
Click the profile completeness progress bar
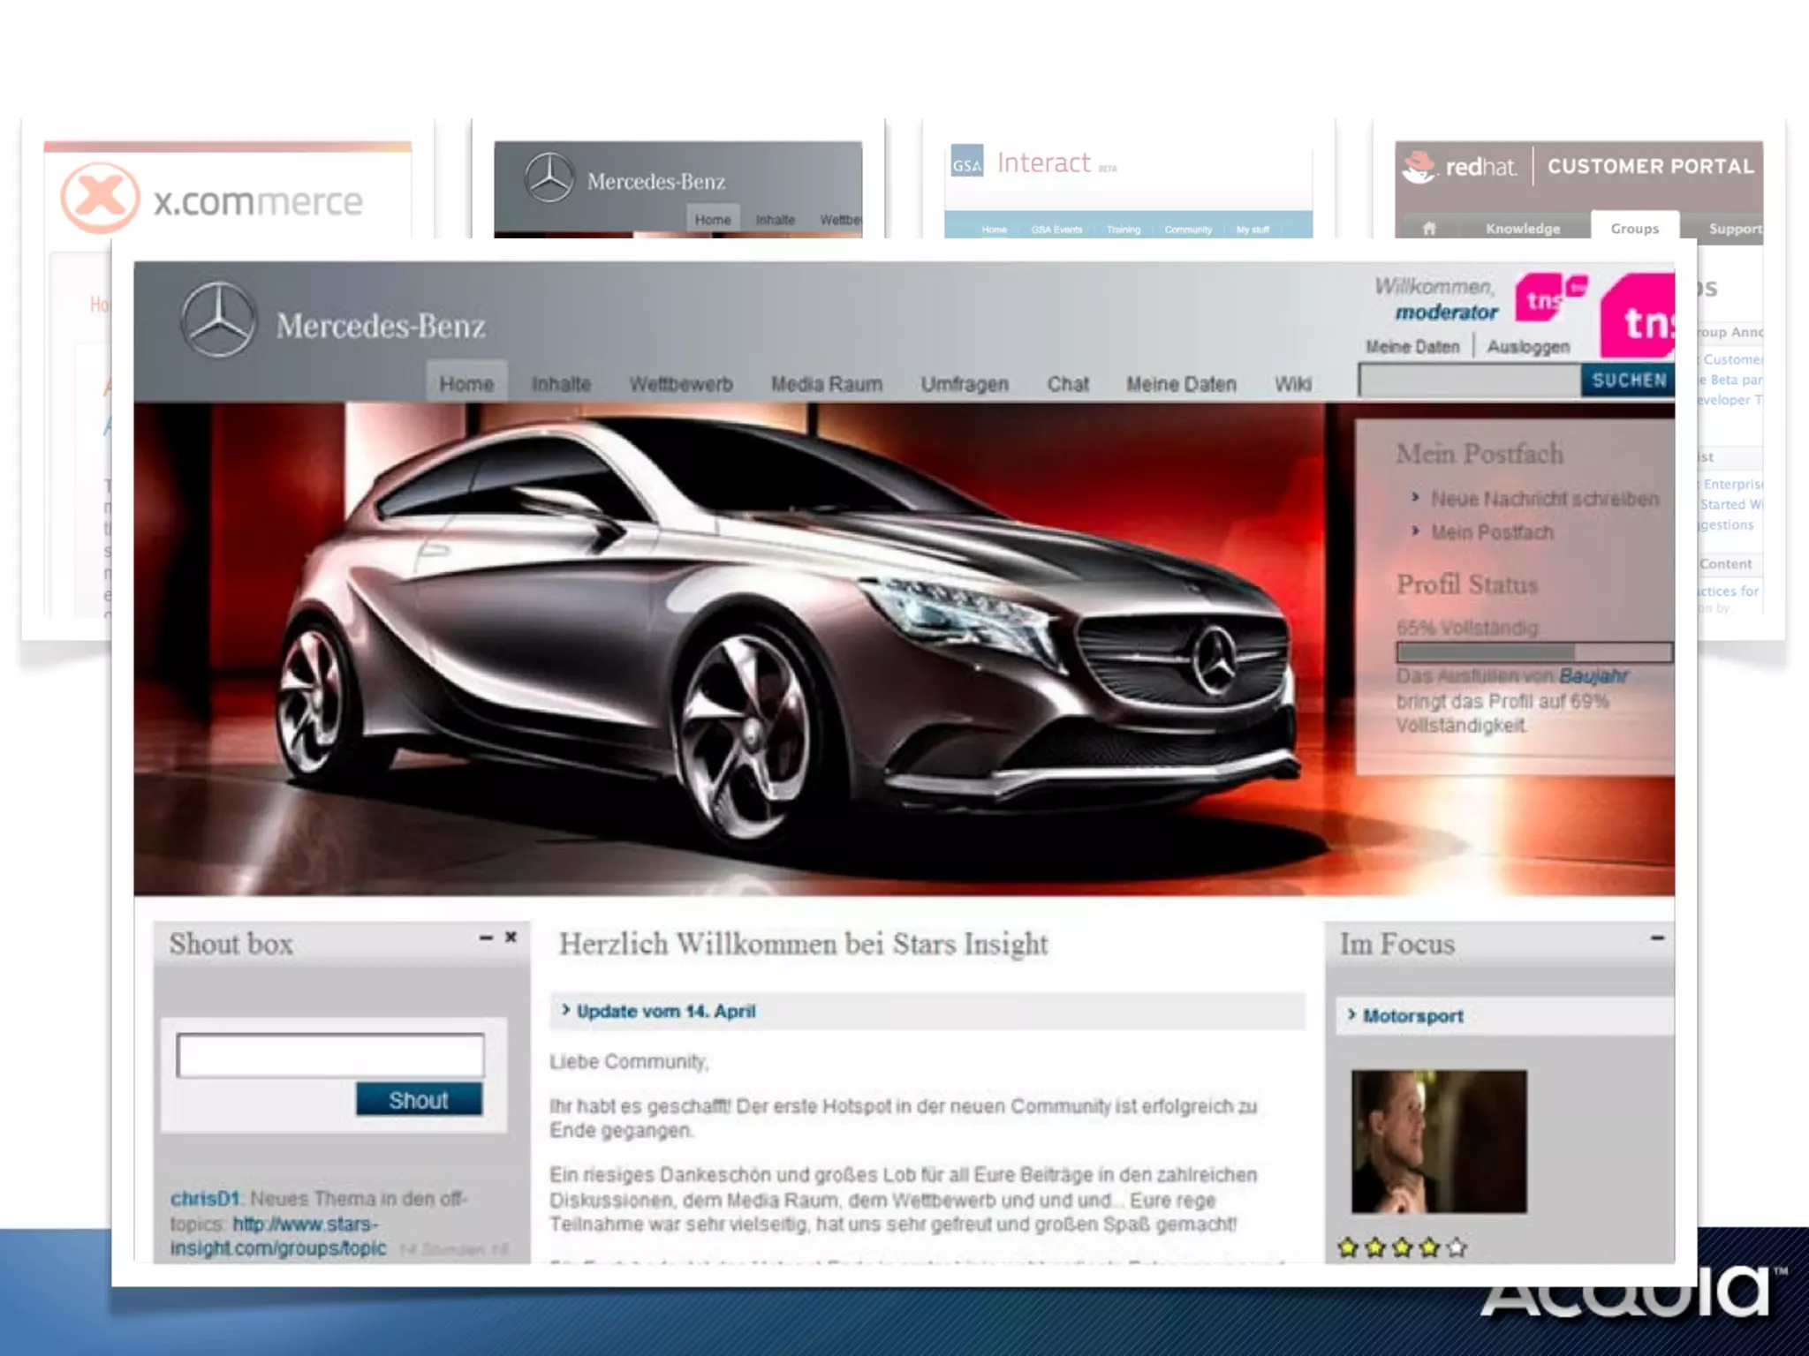(x=1533, y=652)
